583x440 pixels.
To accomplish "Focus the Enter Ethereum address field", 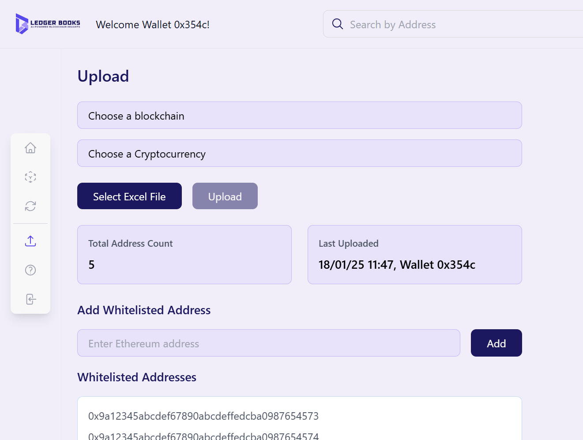I will coord(269,343).
